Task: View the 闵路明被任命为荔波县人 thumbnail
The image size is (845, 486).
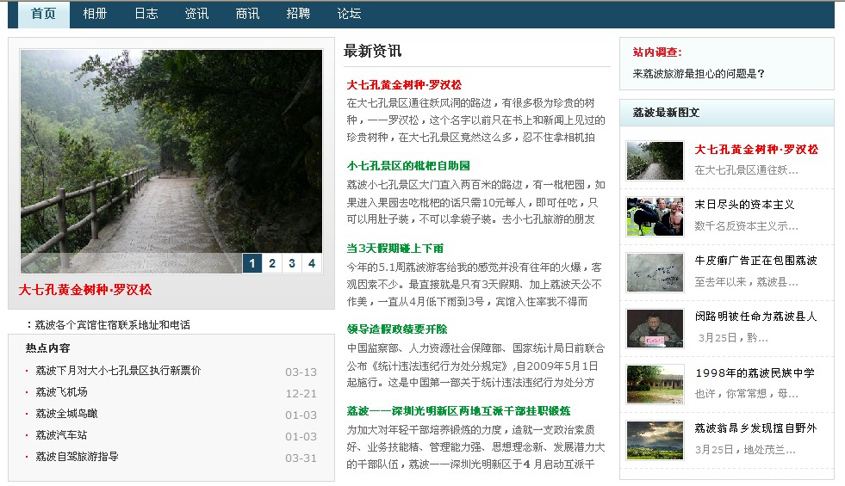Action: click(655, 328)
